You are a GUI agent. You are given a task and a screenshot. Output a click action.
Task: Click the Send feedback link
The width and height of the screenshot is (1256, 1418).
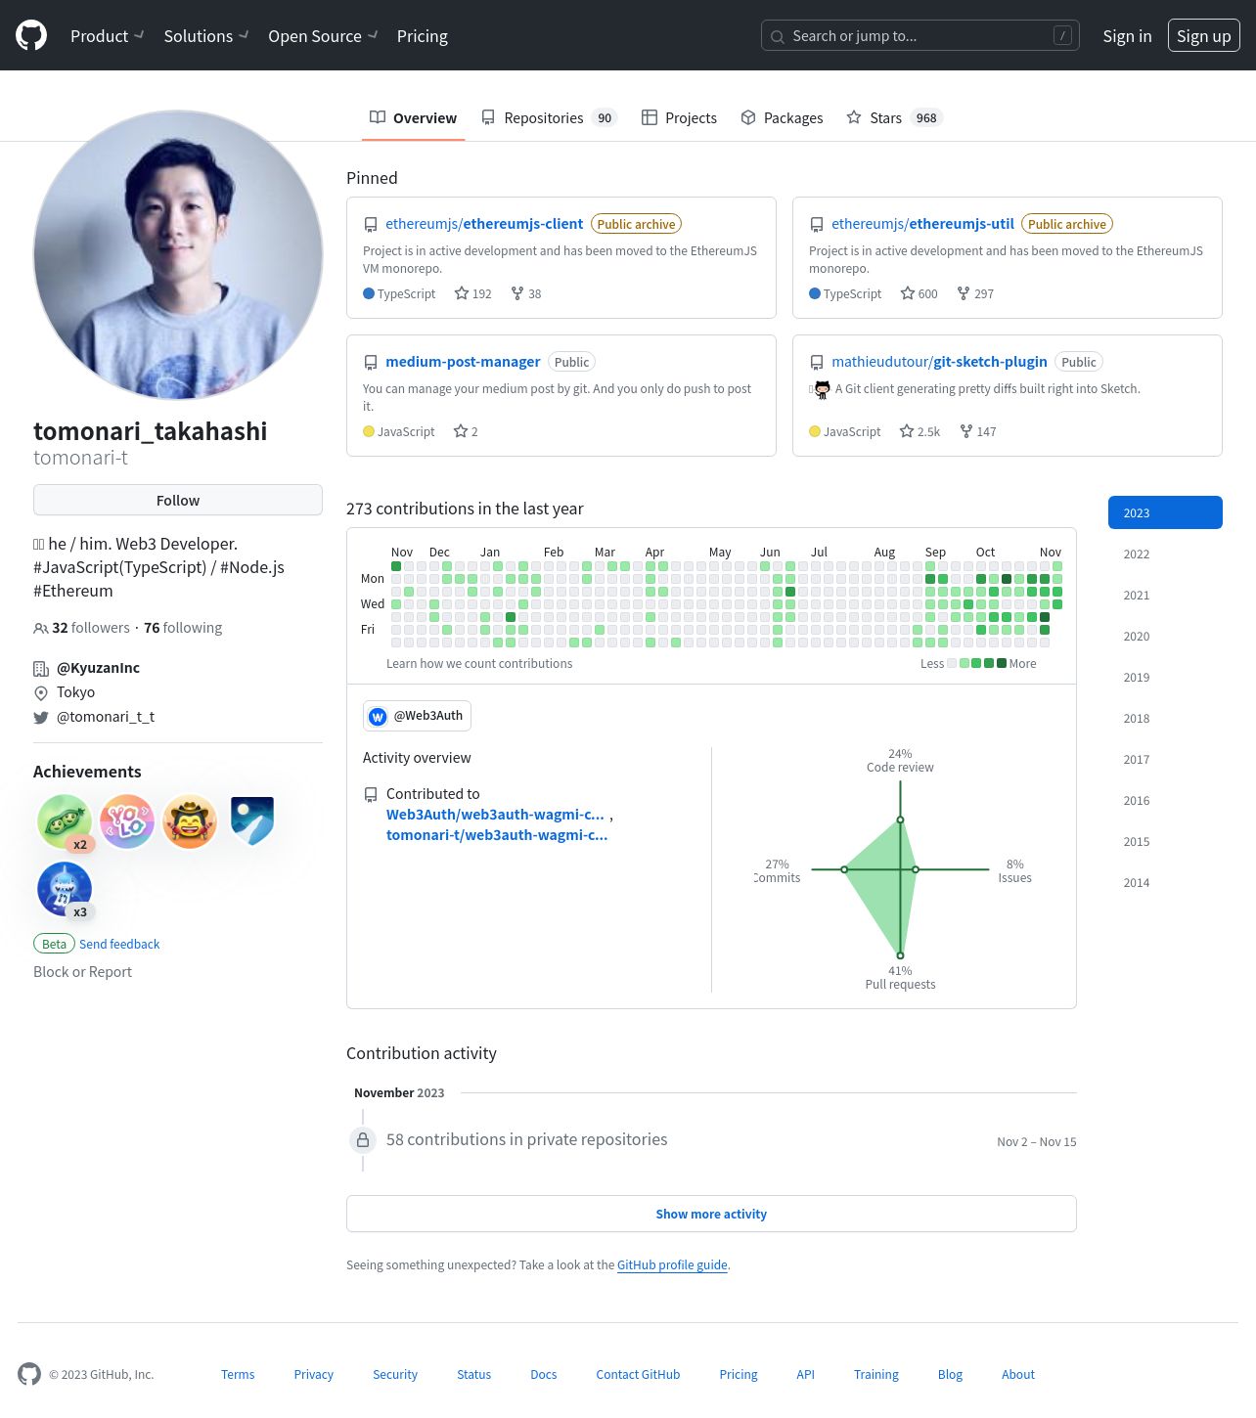pos(119,944)
